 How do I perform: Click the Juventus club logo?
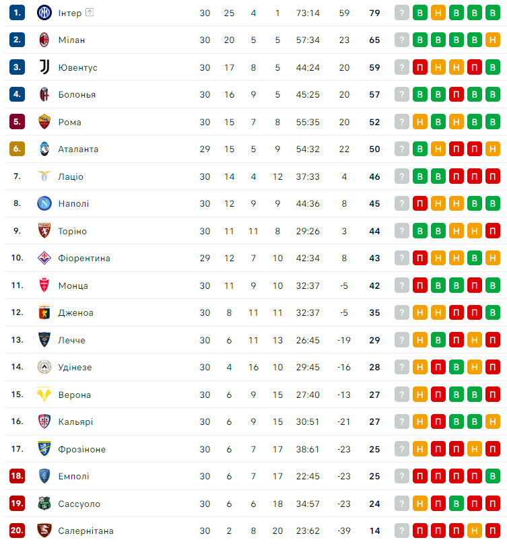[44, 67]
